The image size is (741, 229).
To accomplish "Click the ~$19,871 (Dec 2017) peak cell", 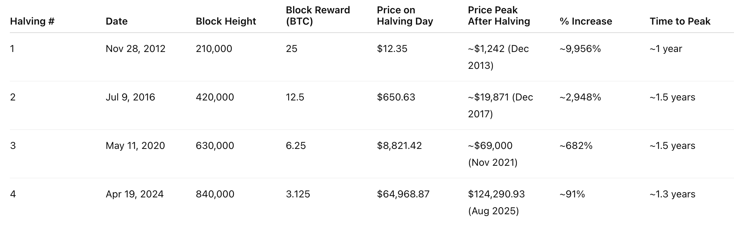I will 501,105.
